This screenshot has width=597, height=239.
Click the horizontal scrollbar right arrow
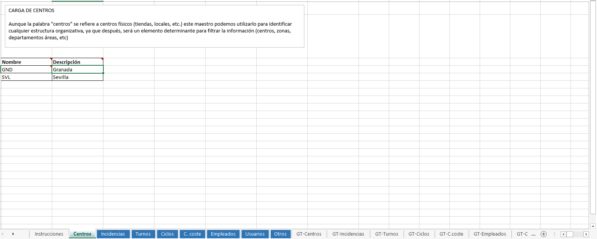(586, 234)
